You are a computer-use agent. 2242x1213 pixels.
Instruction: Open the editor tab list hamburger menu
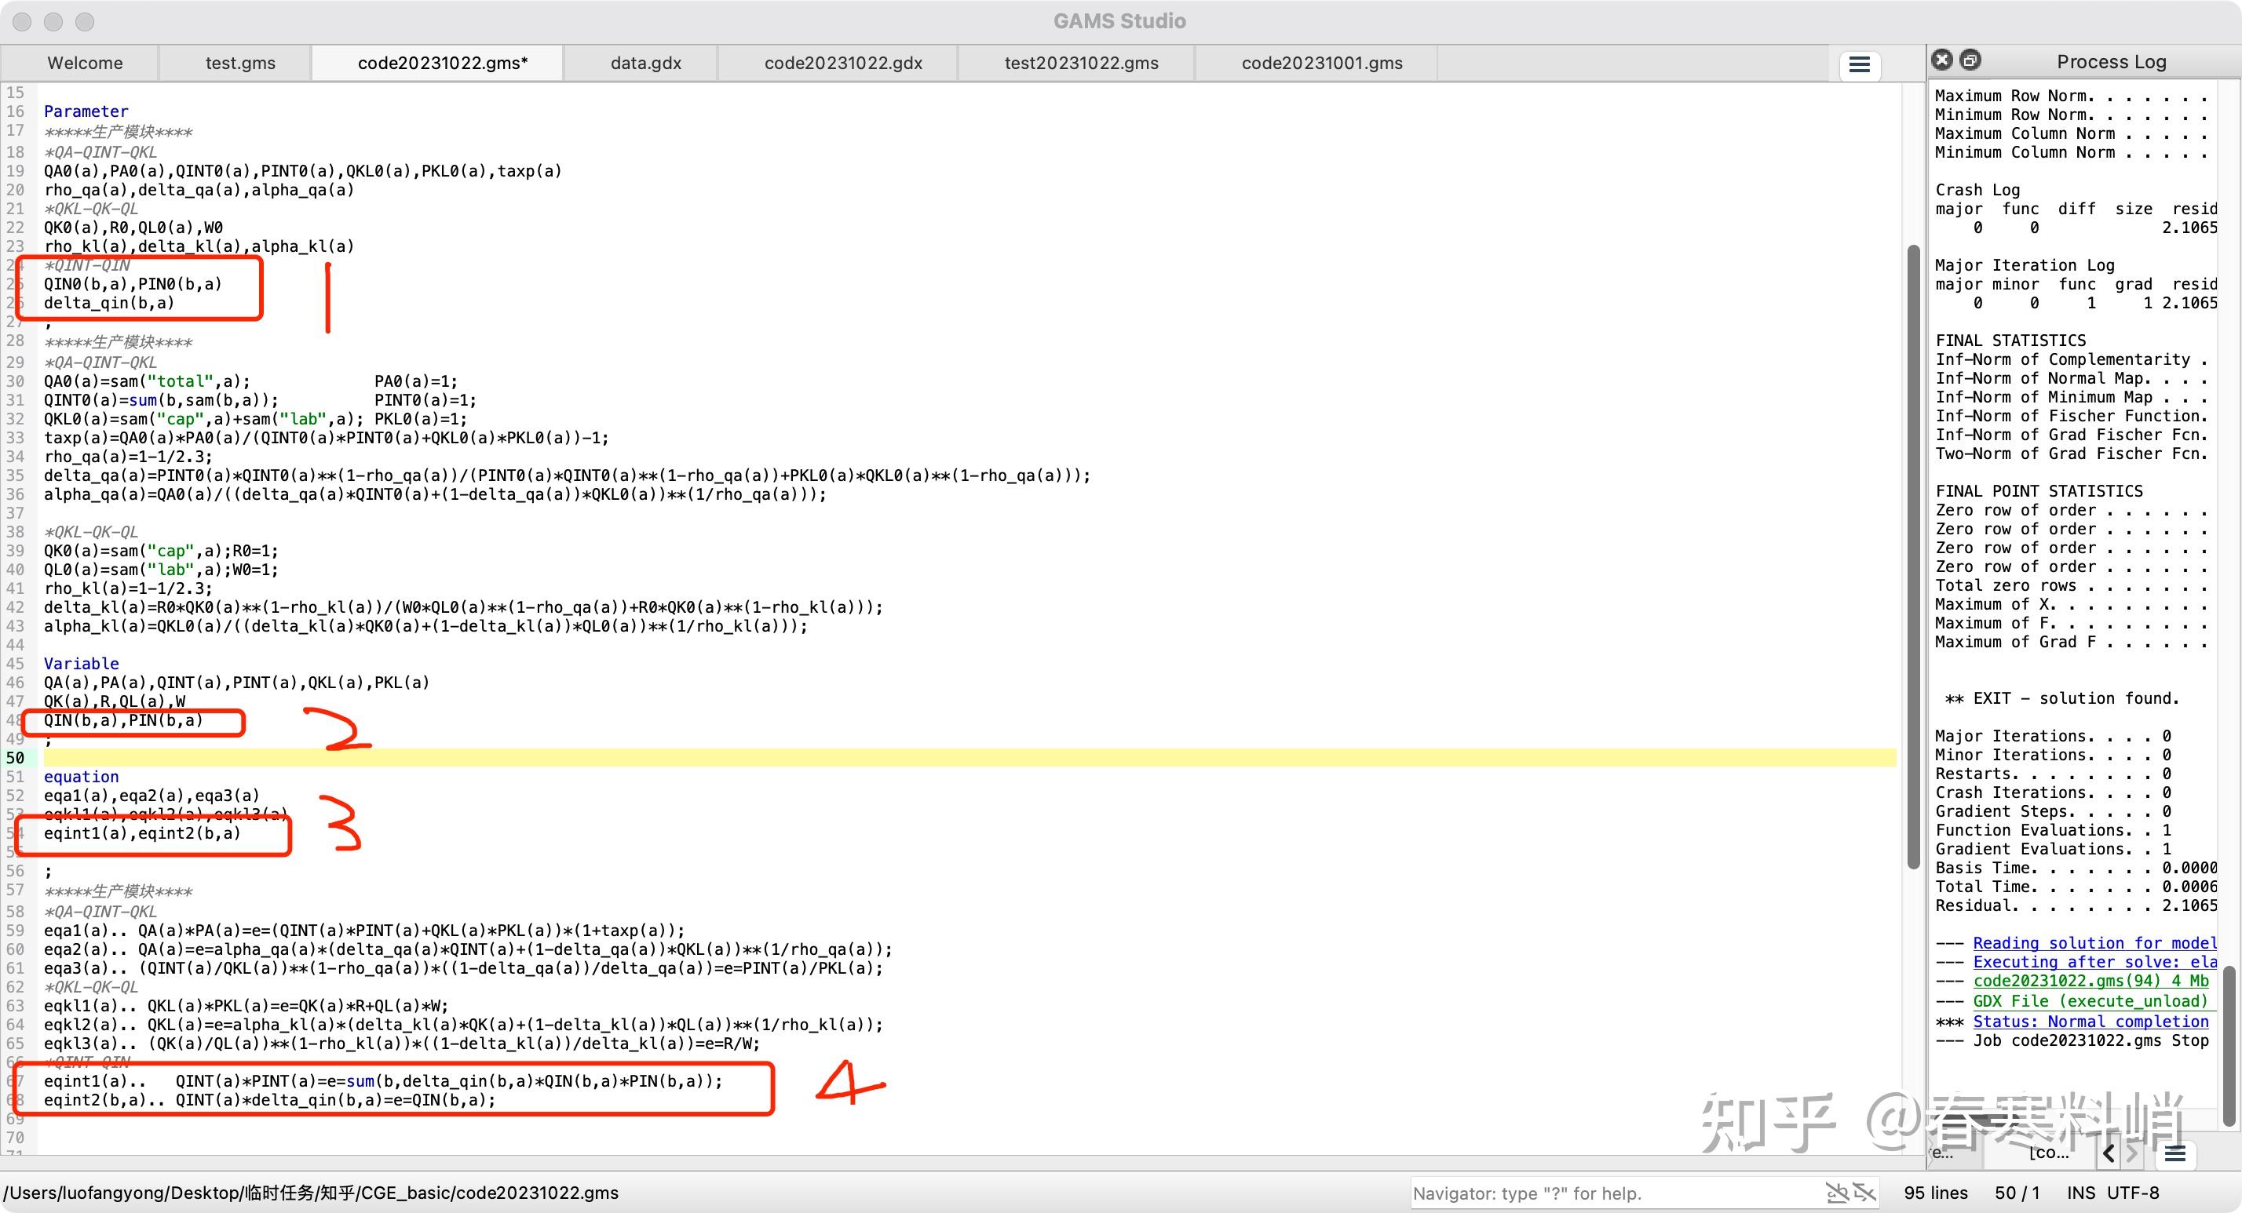click(x=1859, y=65)
